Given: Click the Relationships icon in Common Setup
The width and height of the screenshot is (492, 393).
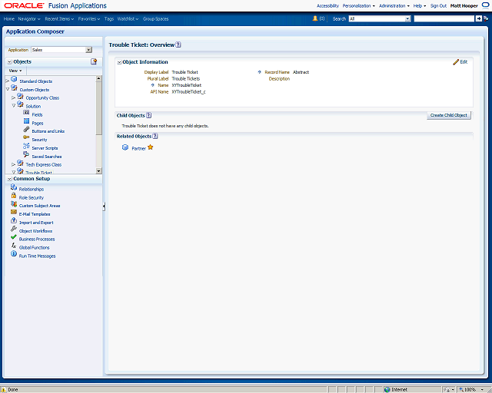Looking at the screenshot, I should click(14, 187).
